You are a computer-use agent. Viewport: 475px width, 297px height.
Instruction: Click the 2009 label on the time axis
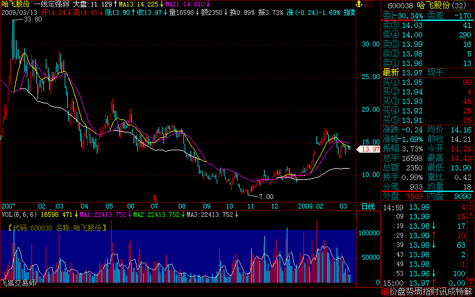(305, 206)
